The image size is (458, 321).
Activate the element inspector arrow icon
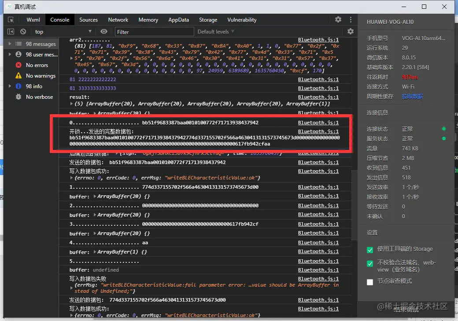click(x=11, y=20)
